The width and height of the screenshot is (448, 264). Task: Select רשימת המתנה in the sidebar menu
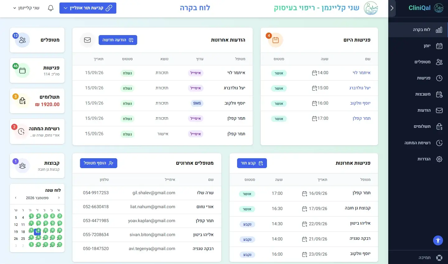pos(418,143)
